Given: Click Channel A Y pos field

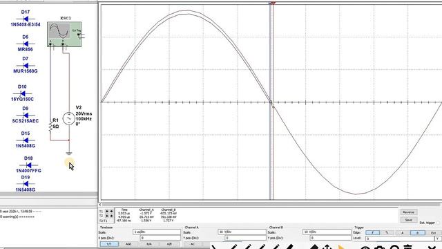Looking at the screenshot, I should (x=246, y=238).
